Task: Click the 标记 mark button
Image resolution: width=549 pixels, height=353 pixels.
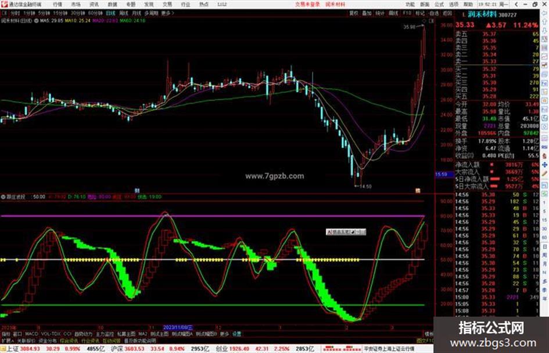Action: [420, 13]
